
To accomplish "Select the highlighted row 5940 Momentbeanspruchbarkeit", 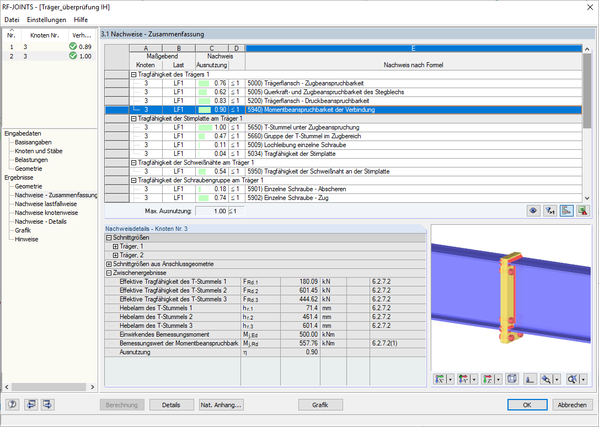I will (331, 110).
